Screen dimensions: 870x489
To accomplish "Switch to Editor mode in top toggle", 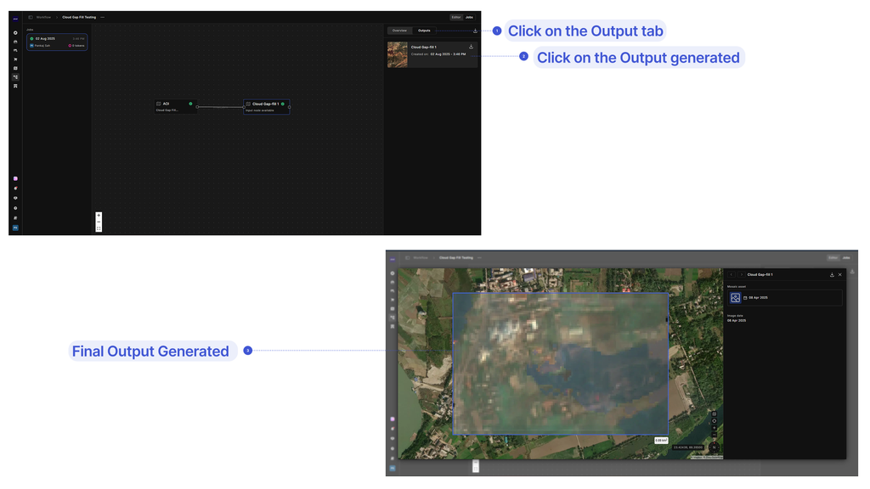I will click(x=456, y=17).
